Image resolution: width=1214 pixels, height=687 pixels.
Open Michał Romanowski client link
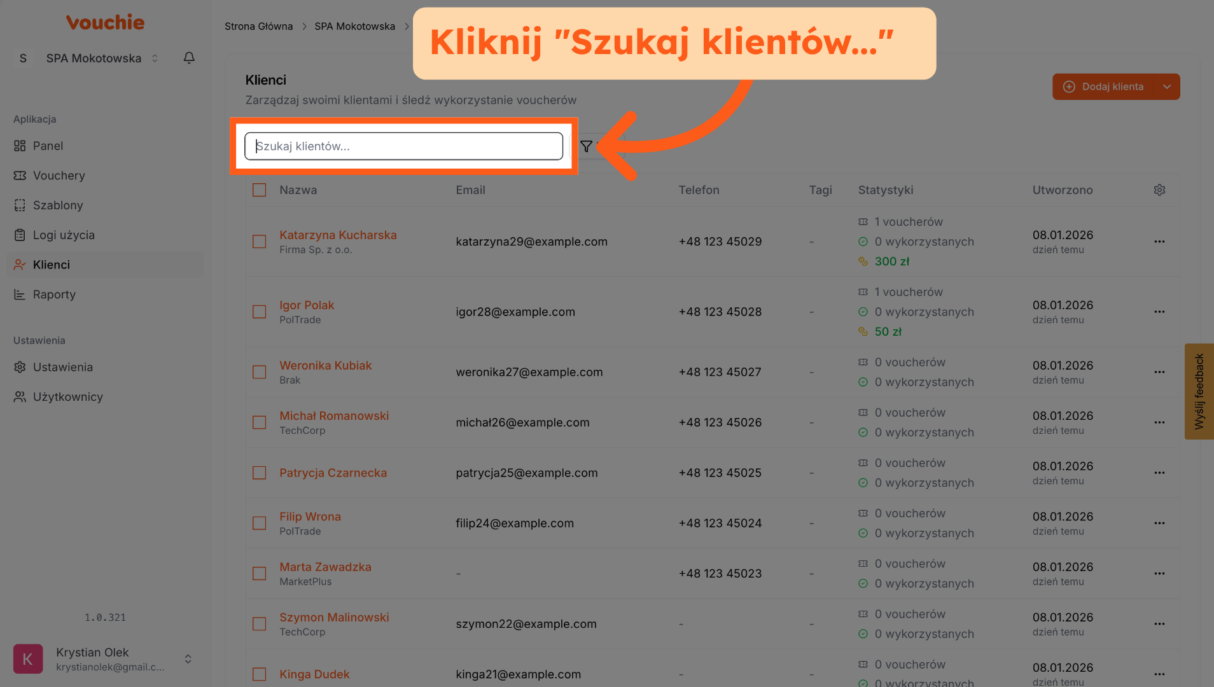point(334,416)
